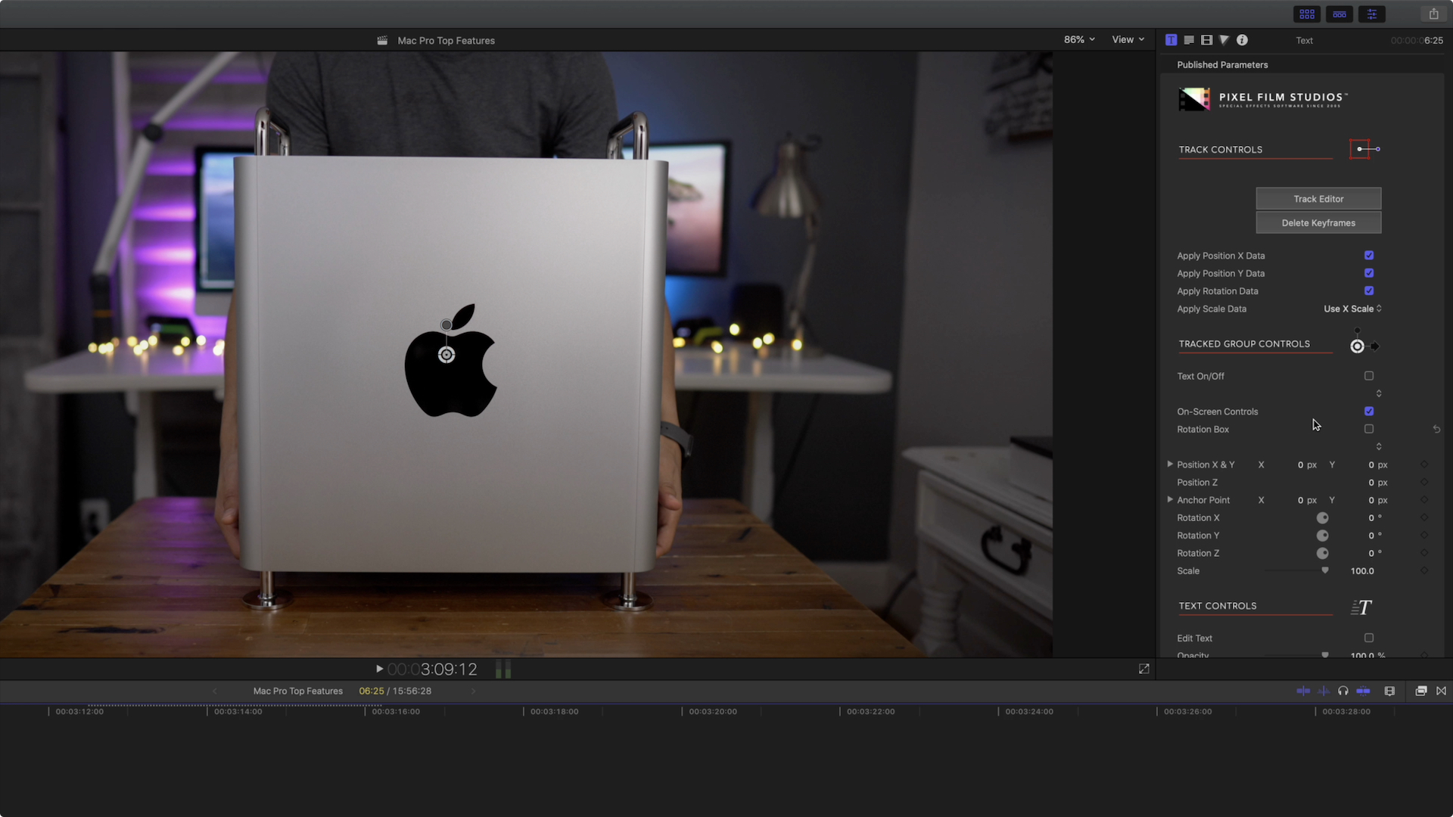1453x817 pixels.
Task: Toggle the inspector sliders icon
Action: coord(1371,14)
